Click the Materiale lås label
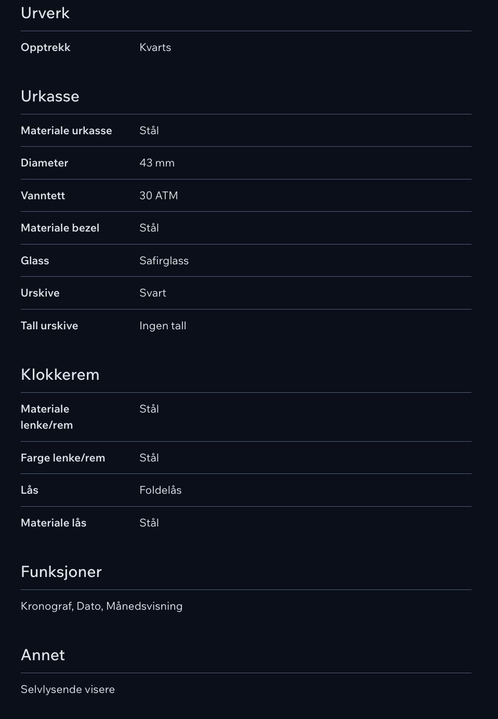498x719 pixels. tap(54, 523)
